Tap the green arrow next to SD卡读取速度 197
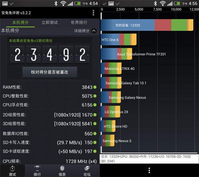Image resolution: width=199 pixels, height=177 pixels. tap(95, 151)
